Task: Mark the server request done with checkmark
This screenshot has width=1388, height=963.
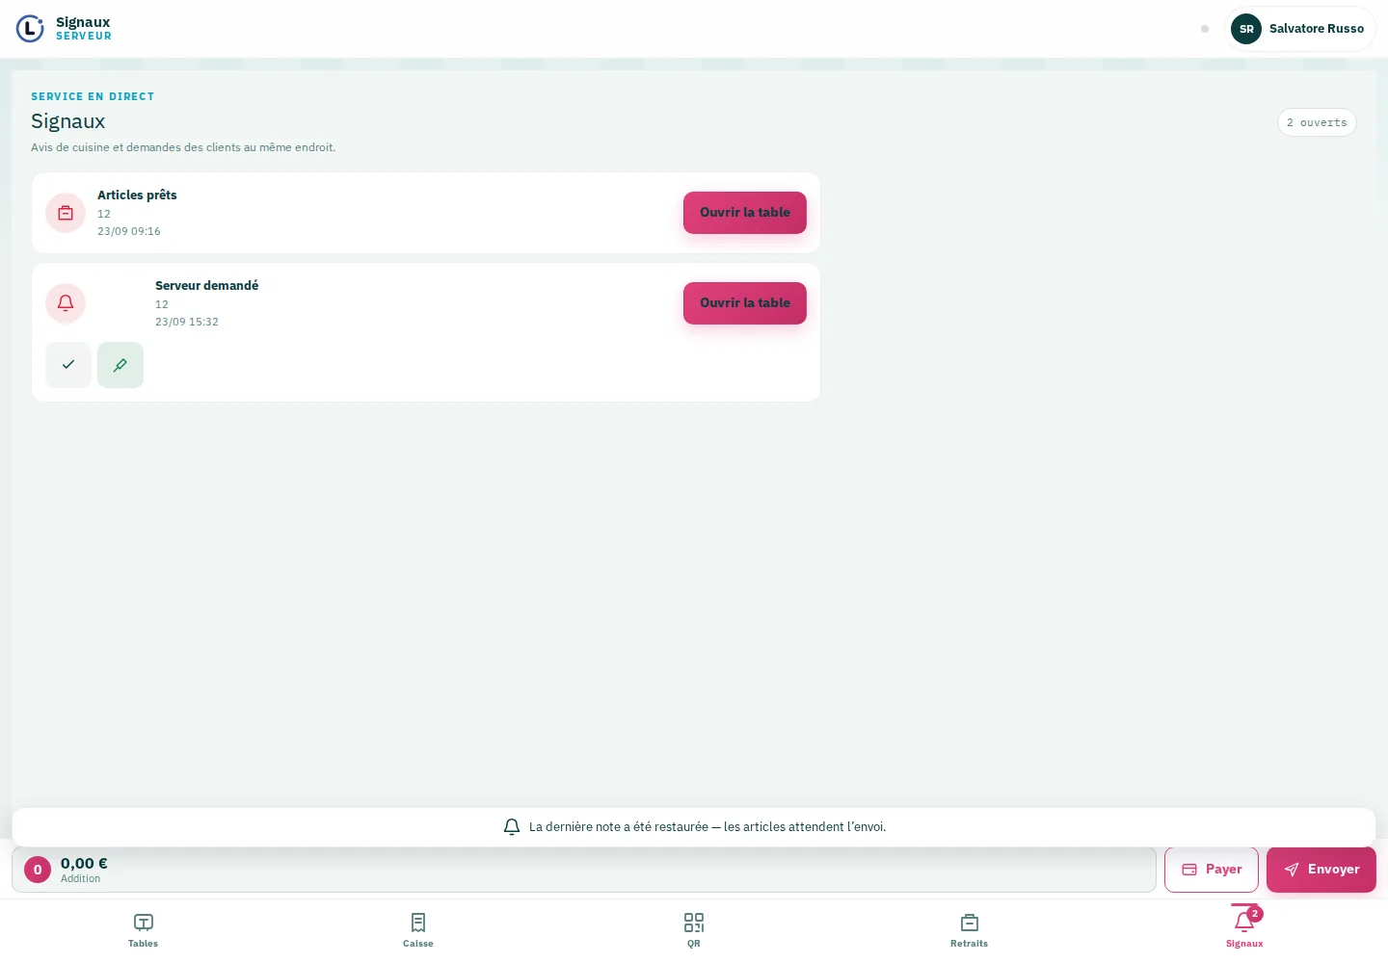Action: 68,365
